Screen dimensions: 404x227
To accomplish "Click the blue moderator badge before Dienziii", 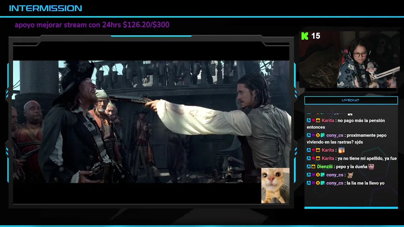I will [x=309, y=166].
